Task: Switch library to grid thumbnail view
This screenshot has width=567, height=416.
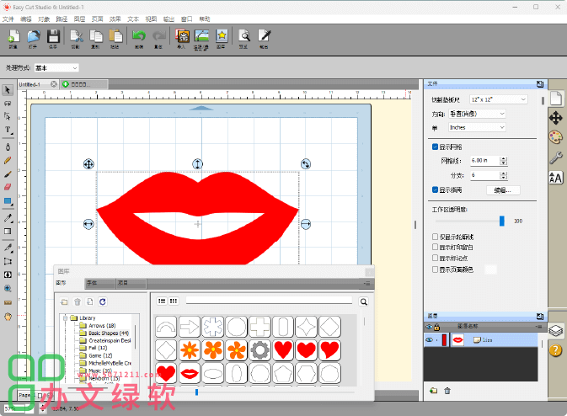Action: (x=174, y=301)
